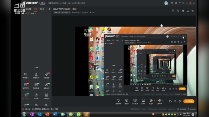Toggle the preview eye icon in bottom bar
Screen dimensions: 209x117
click(x=175, y=101)
